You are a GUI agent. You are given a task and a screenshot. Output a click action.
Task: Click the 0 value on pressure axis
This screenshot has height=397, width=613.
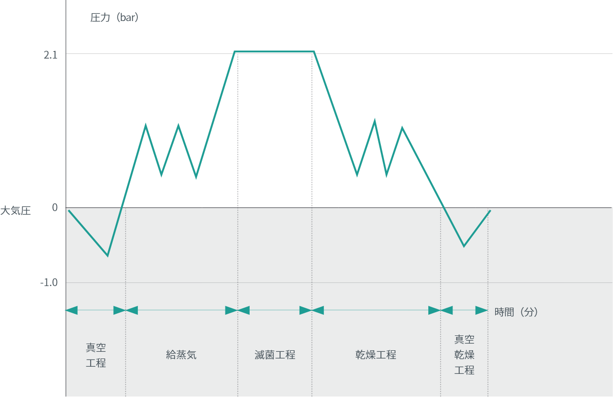(x=55, y=207)
